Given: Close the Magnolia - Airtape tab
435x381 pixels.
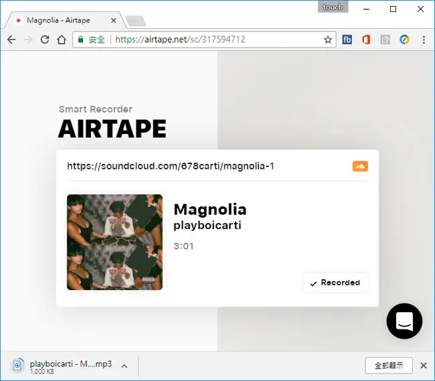Looking at the screenshot, I should point(114,20).
